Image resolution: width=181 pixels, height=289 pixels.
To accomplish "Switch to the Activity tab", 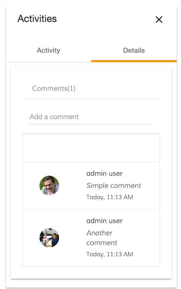I will pyautogui.click(x=48, y=50).
